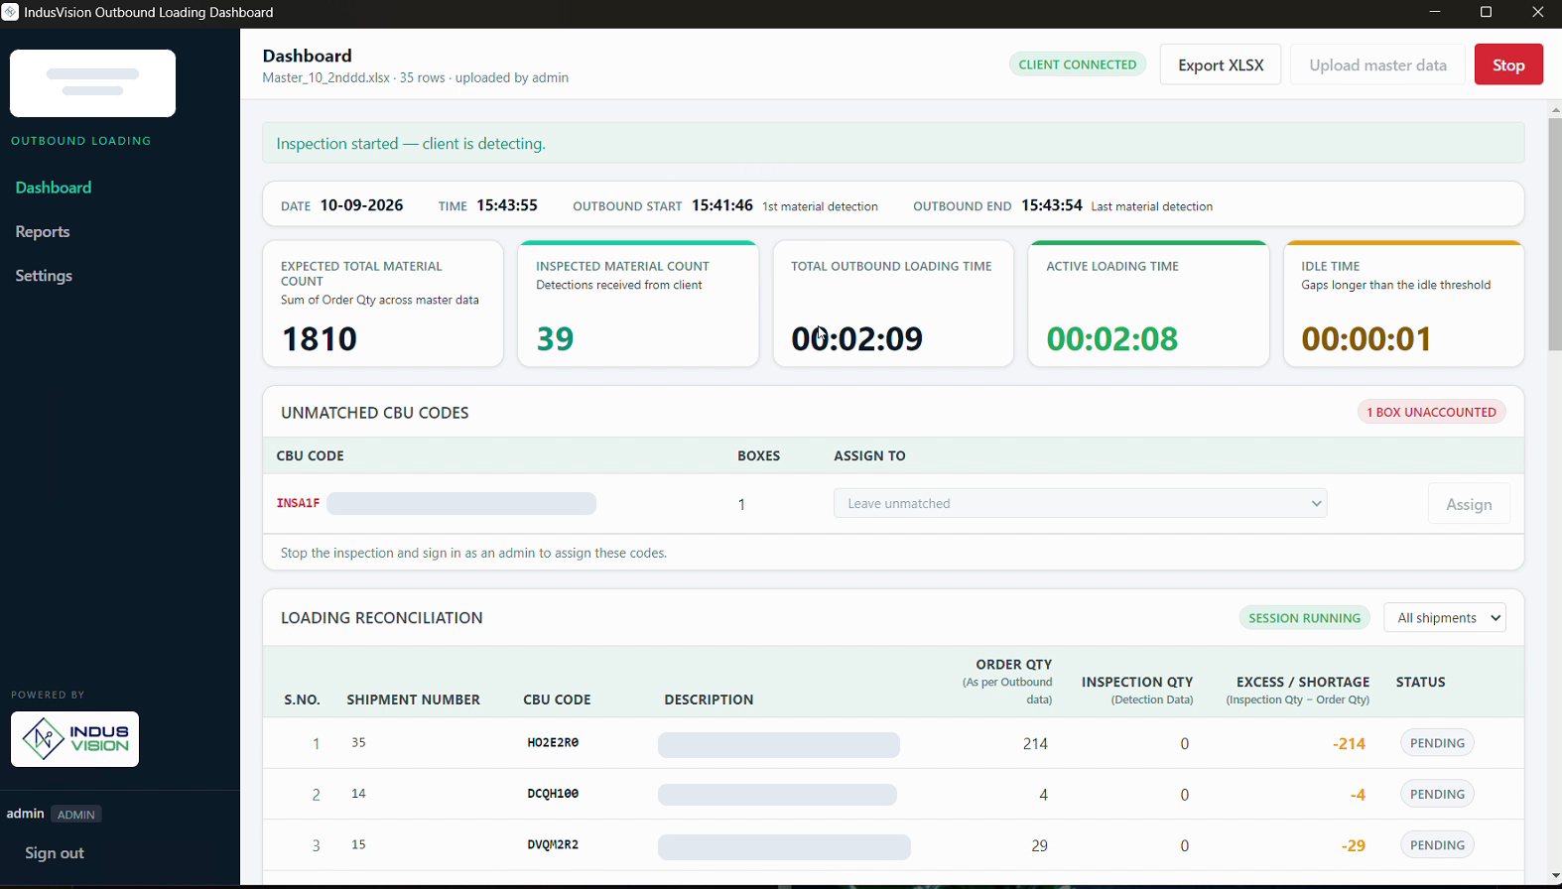
Task: Click the date value 10-09-2026
Action: click(x=361, y=205)
